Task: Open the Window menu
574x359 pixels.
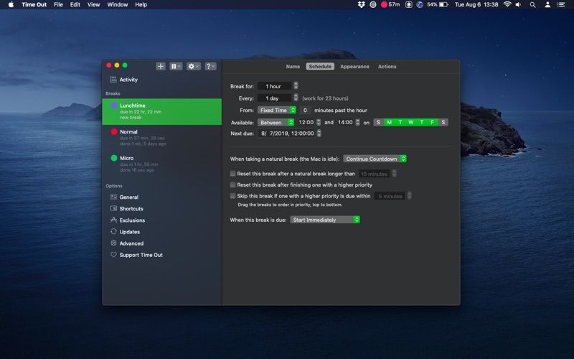Action: click(x=118, y=5)
